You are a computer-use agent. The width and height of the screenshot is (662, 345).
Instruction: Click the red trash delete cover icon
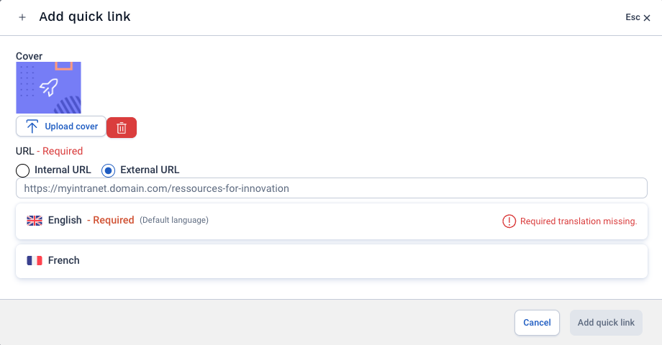point(122,128)
